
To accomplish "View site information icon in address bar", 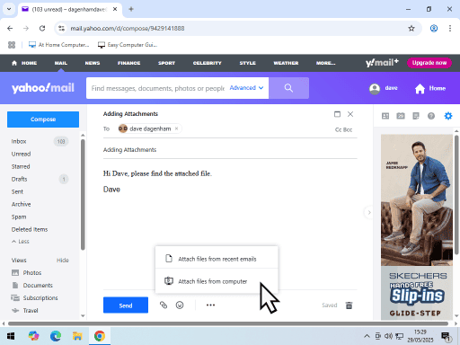I will point(61,29).
